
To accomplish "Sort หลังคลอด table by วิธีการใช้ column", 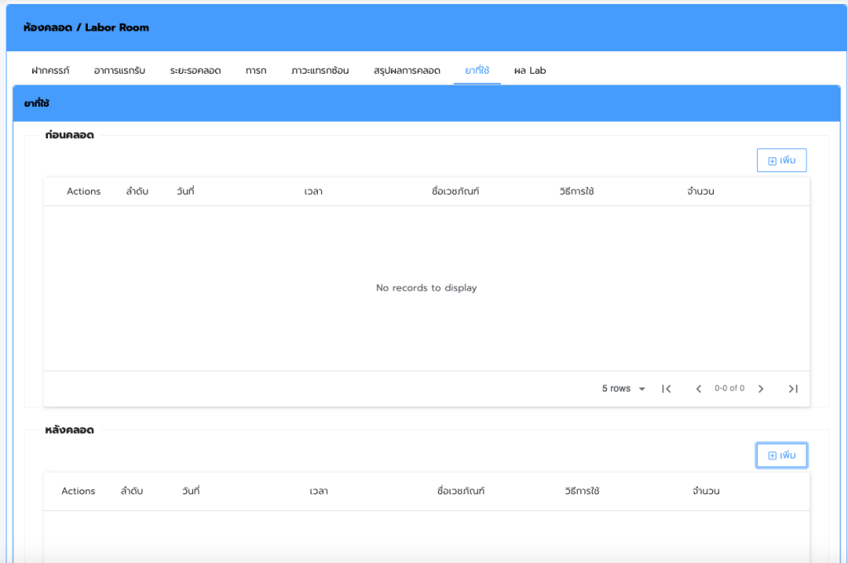I will coord(581,491).
